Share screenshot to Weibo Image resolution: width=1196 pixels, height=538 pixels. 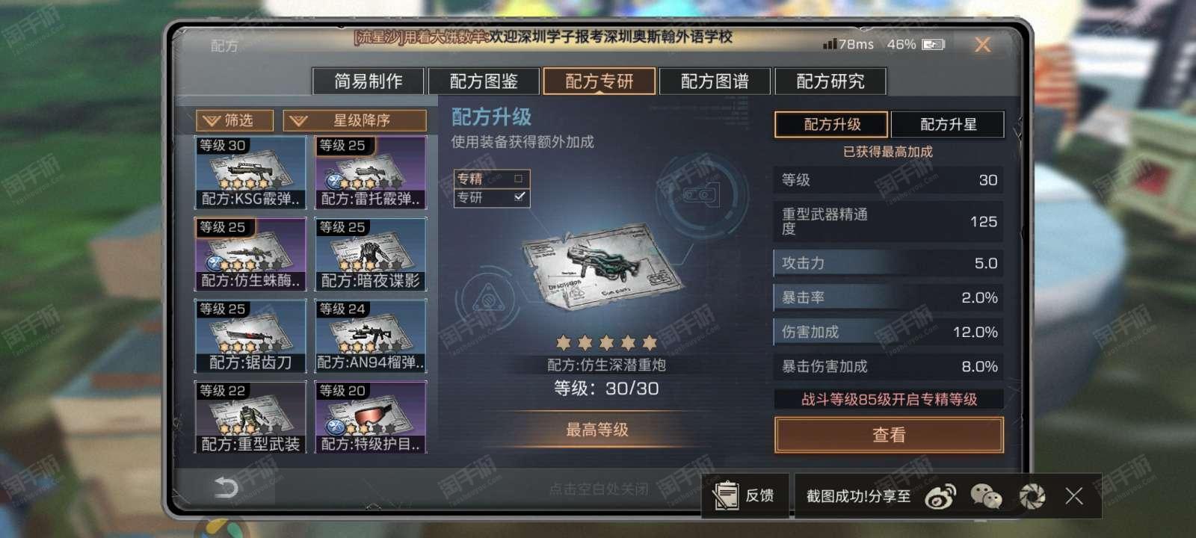[x=940, y=496]
